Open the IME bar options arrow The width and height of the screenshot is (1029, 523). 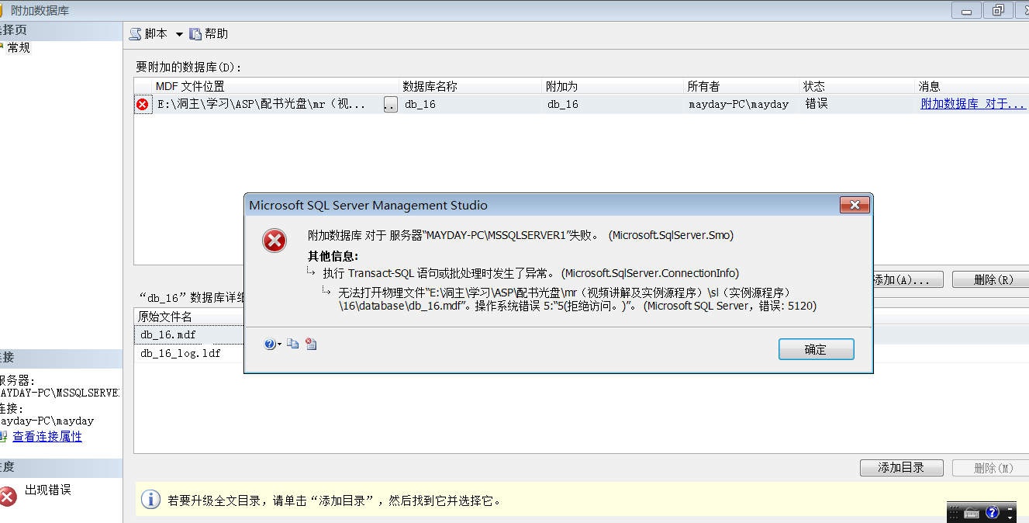1010,518
